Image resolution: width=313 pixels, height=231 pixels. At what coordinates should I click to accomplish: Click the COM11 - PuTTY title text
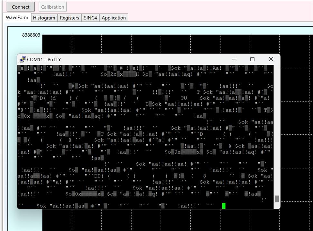click(44, 60)
